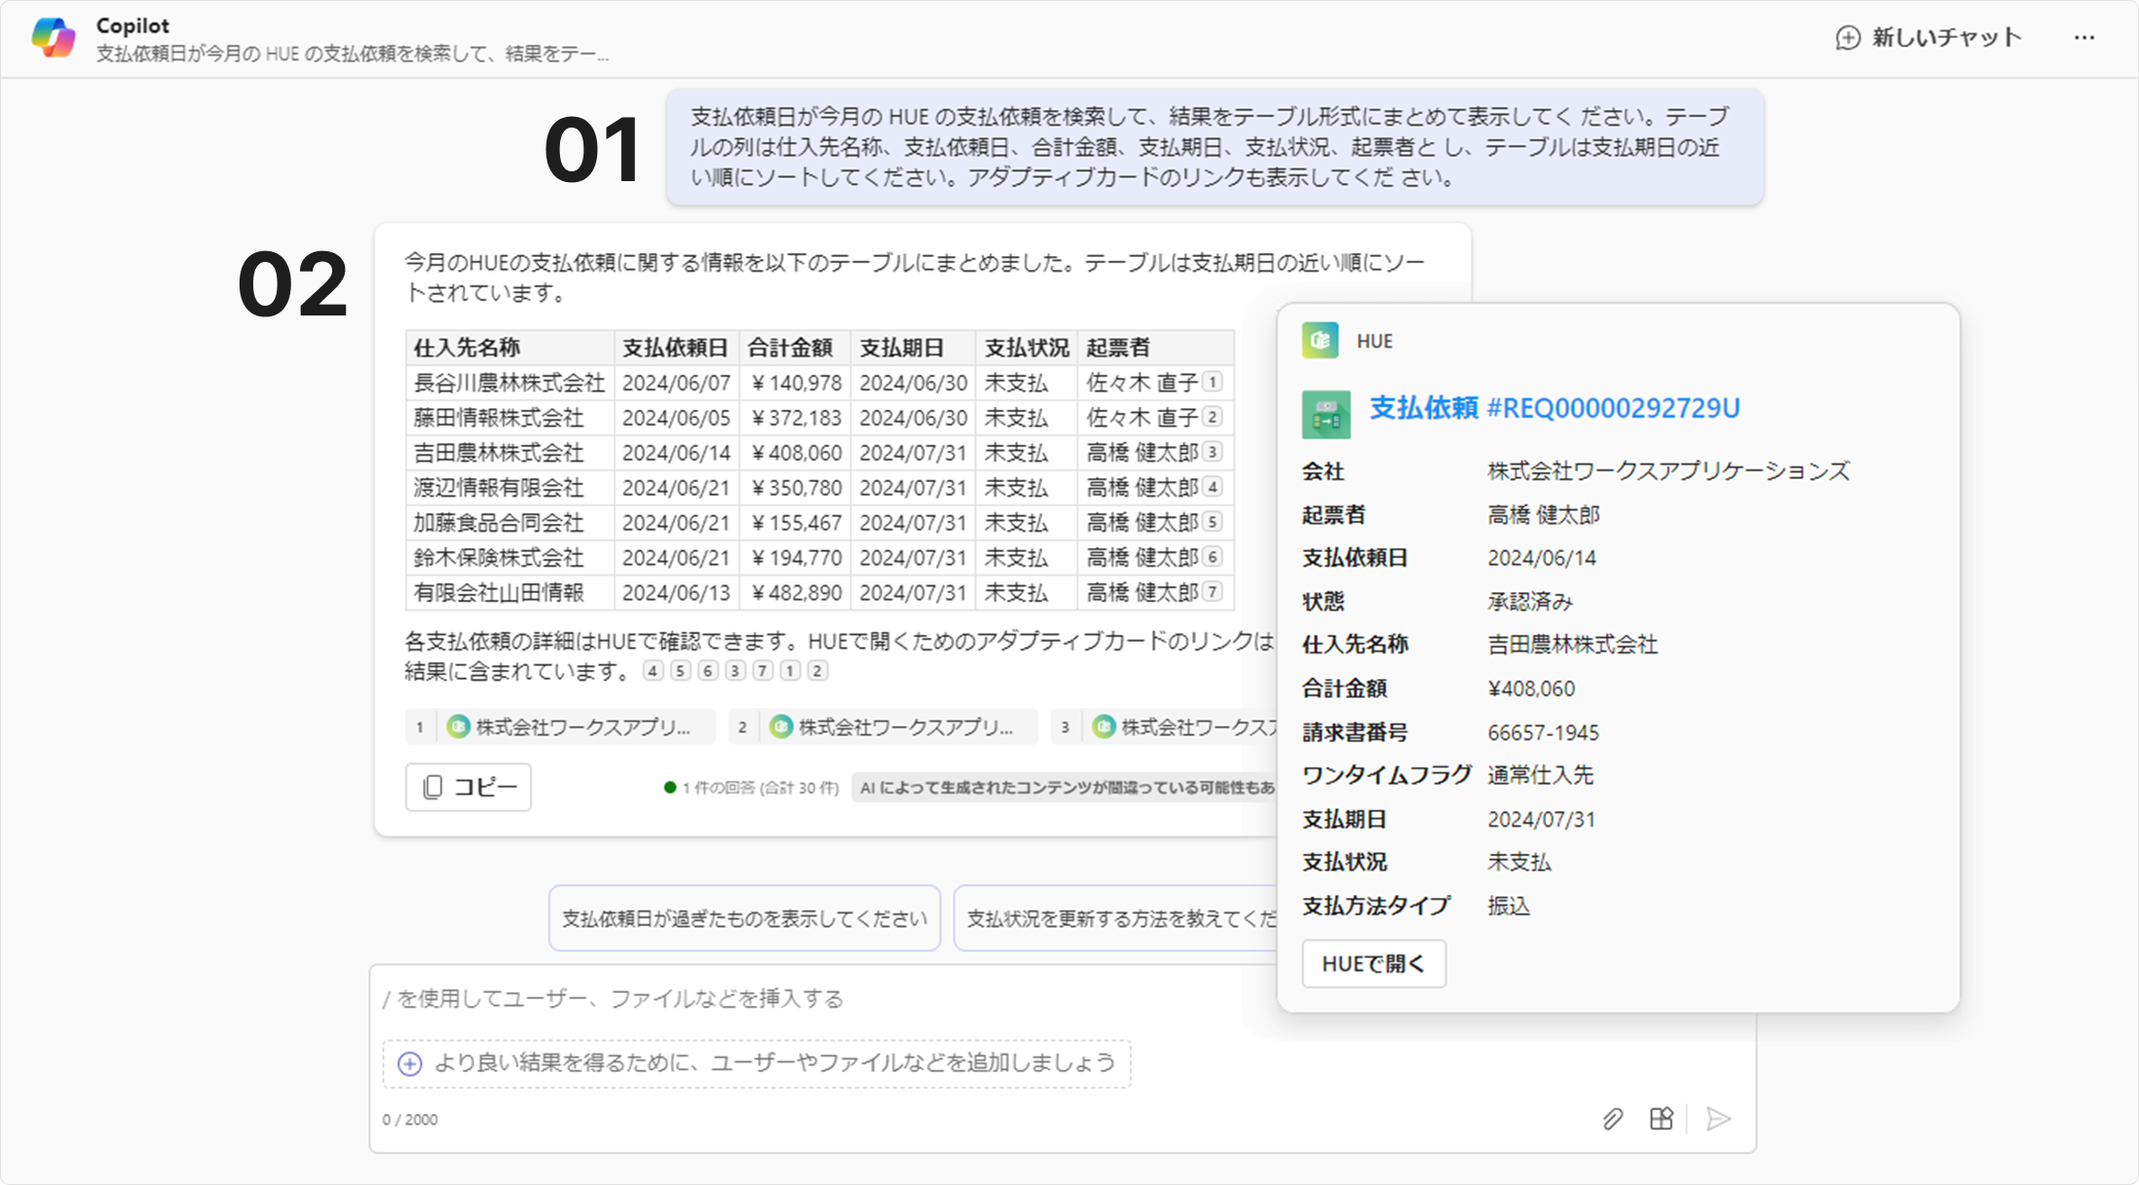Start a new chat with 新しいチャット
This screenshot has width=2139, height=1185.
click(1929, 38)
